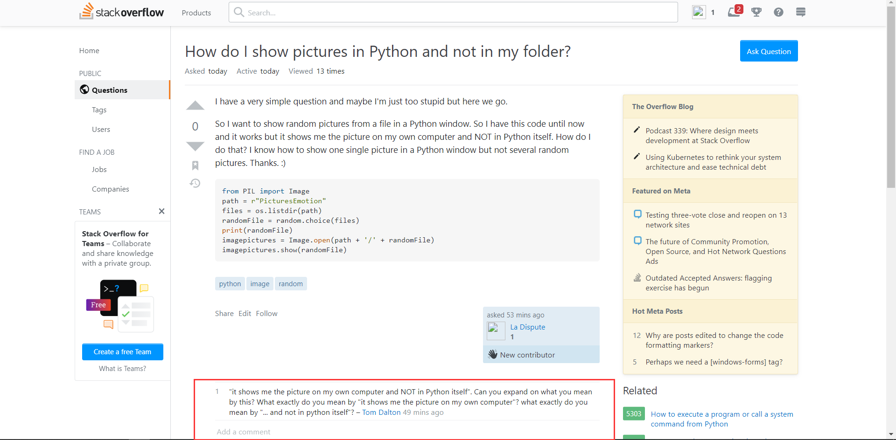Click the asked 53 mins ago timestamp
Image resolution: width=896 pixels, height=440 pixels.
point(515,315)
